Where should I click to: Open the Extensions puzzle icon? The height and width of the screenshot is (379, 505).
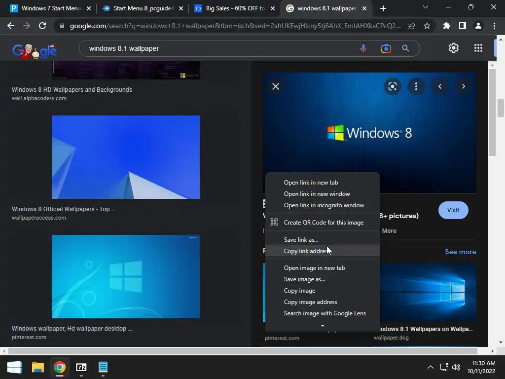pos(446,26)
